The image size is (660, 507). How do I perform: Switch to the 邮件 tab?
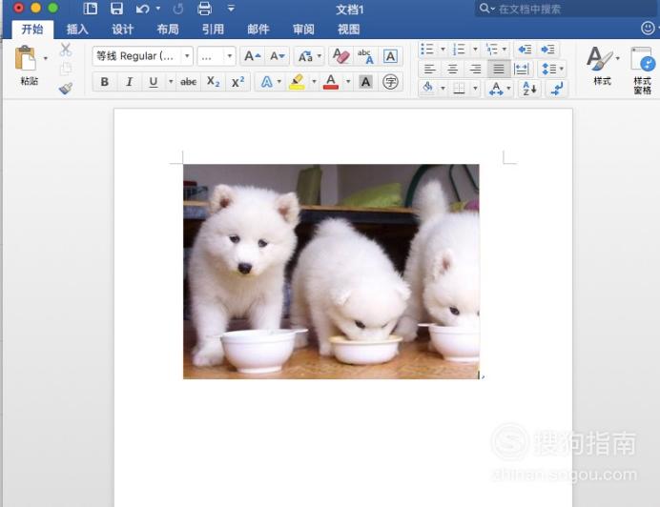point(258,29)
